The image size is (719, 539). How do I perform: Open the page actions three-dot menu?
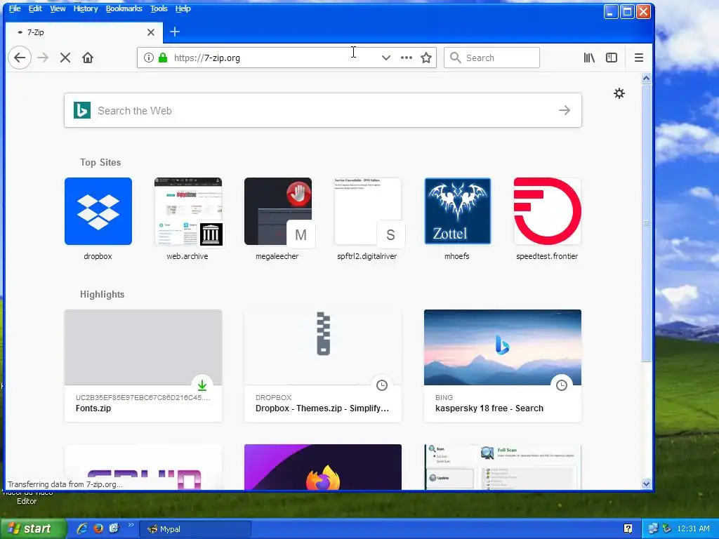point(407,58)
